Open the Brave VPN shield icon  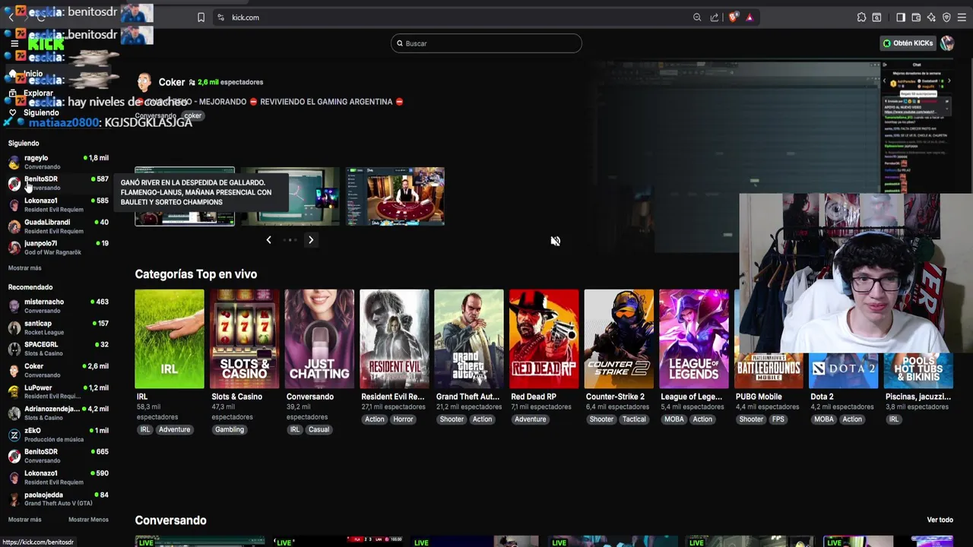pos(946,17)
